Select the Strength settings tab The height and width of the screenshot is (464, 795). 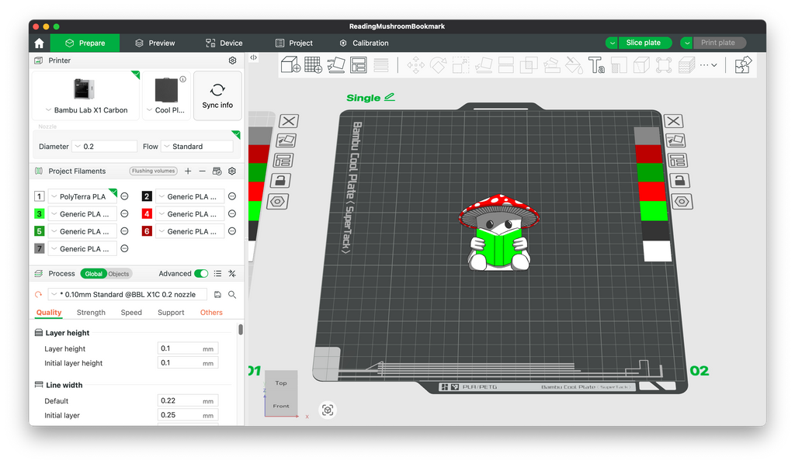(x=91, y=313)
